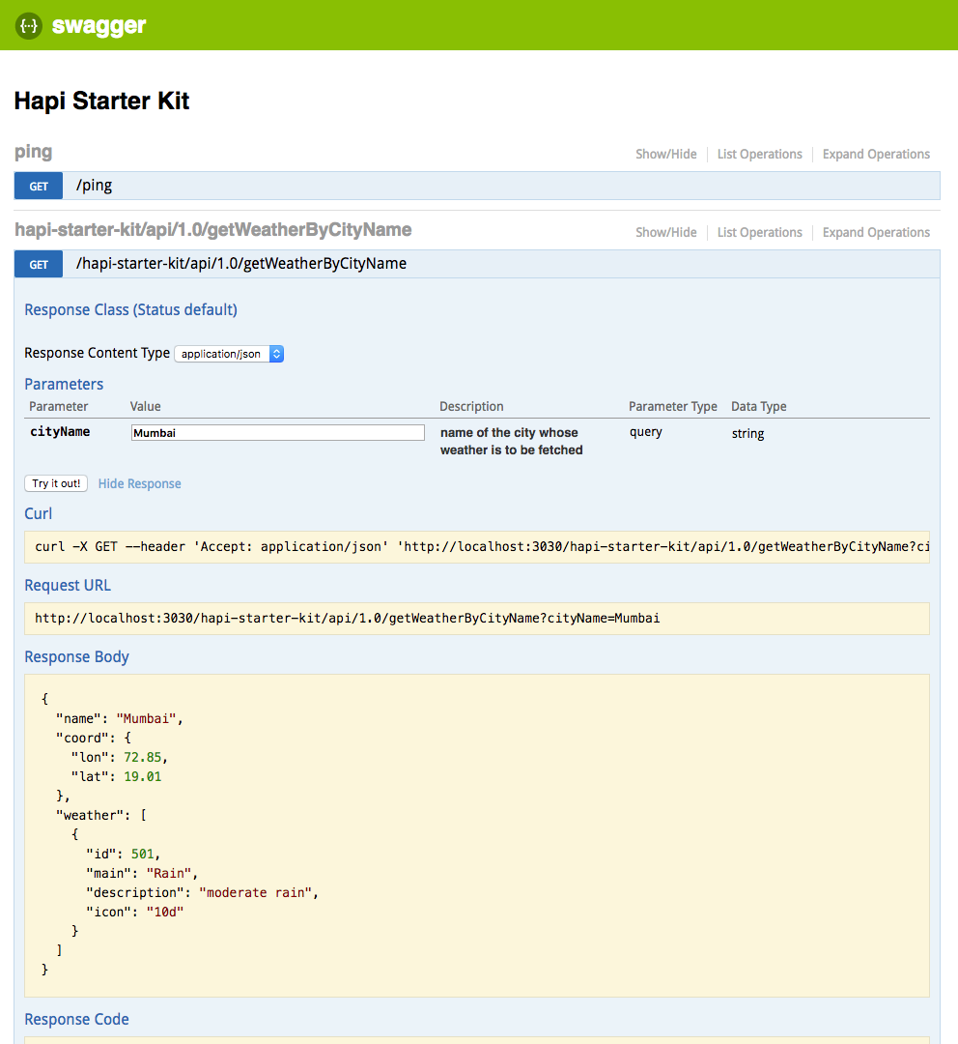Click the Hide Response link
The height and width of the screenshot is (1044, 958).
[140, 483]
